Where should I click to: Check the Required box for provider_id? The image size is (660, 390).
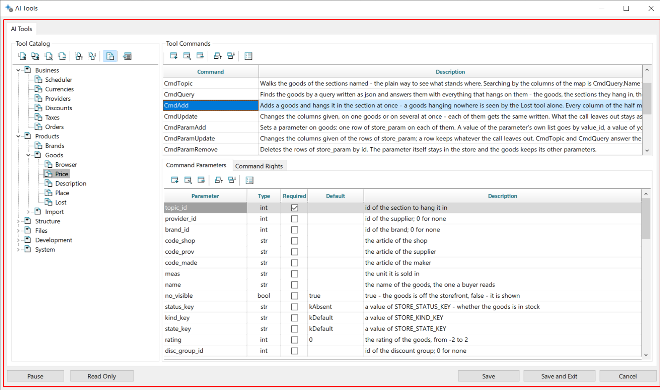pos(295,219)
